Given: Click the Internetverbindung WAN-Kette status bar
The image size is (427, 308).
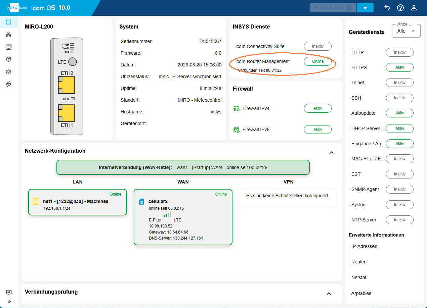Looking at the screenshot, I should point(183,167).
